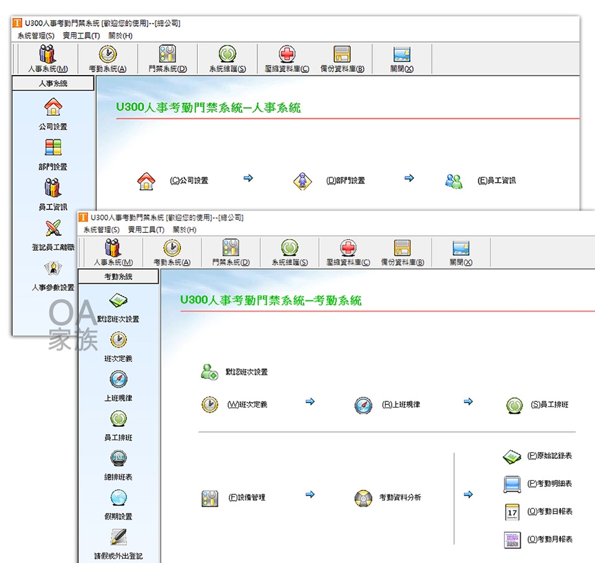The image size is (595, 563).
Task: Open 考勤資料分析 in the workflow panel
Action: tap(399, 497)
